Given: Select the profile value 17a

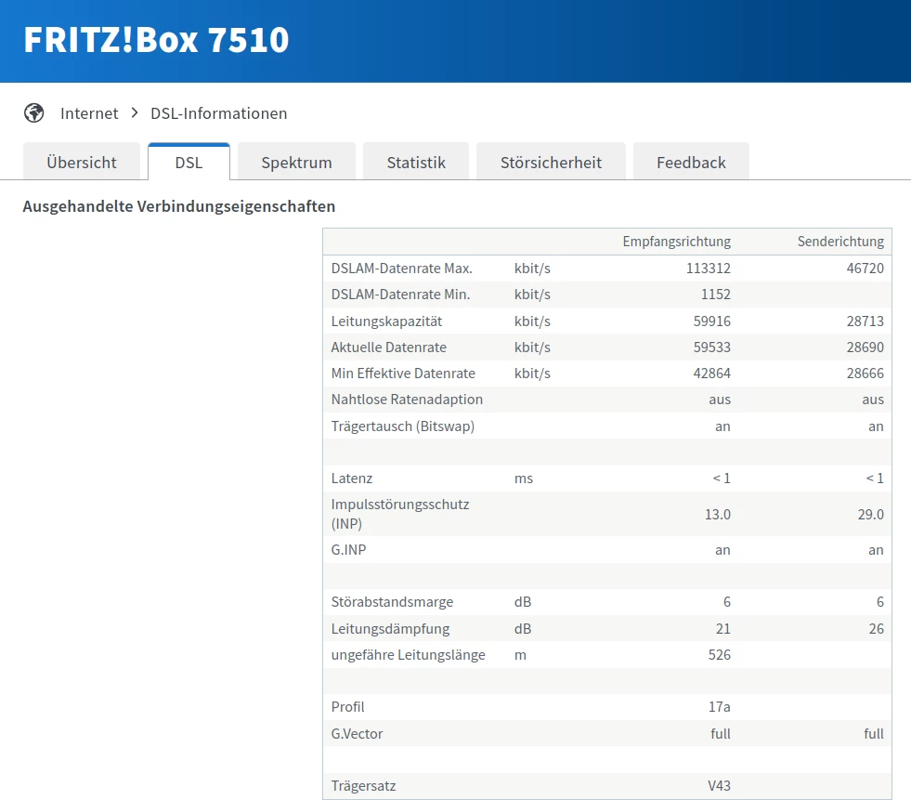Looking at the screenshot, I should pos(720,707).
